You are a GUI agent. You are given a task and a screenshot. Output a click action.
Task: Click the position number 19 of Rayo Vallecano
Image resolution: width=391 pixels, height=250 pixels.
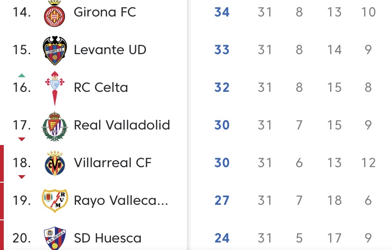(22, 201)
